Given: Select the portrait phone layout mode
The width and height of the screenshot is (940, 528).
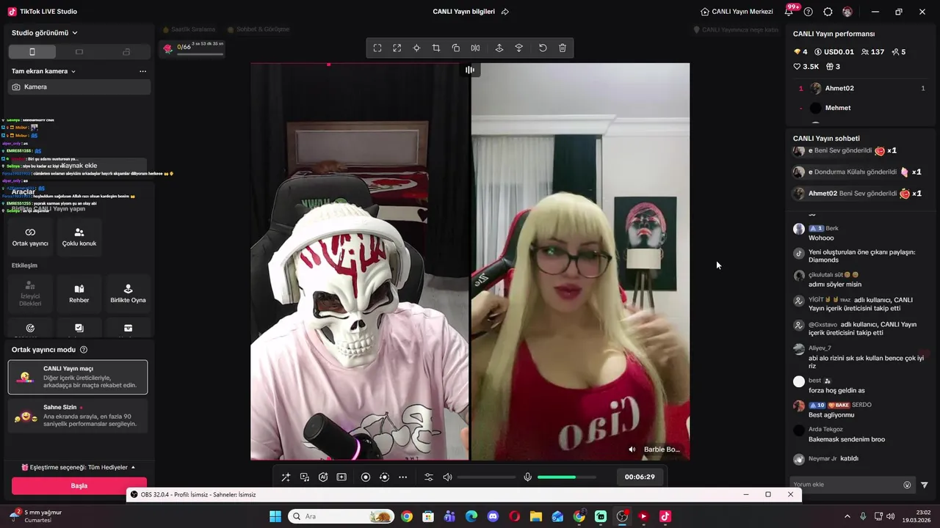Looking at the screenshot, I should [32, 52].
